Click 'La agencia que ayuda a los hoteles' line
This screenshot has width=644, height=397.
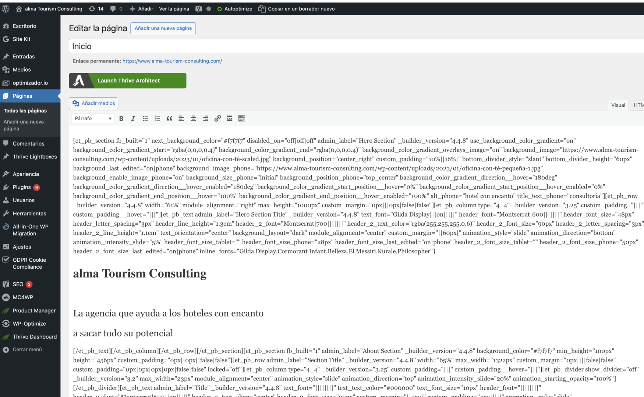click(168, 314)
